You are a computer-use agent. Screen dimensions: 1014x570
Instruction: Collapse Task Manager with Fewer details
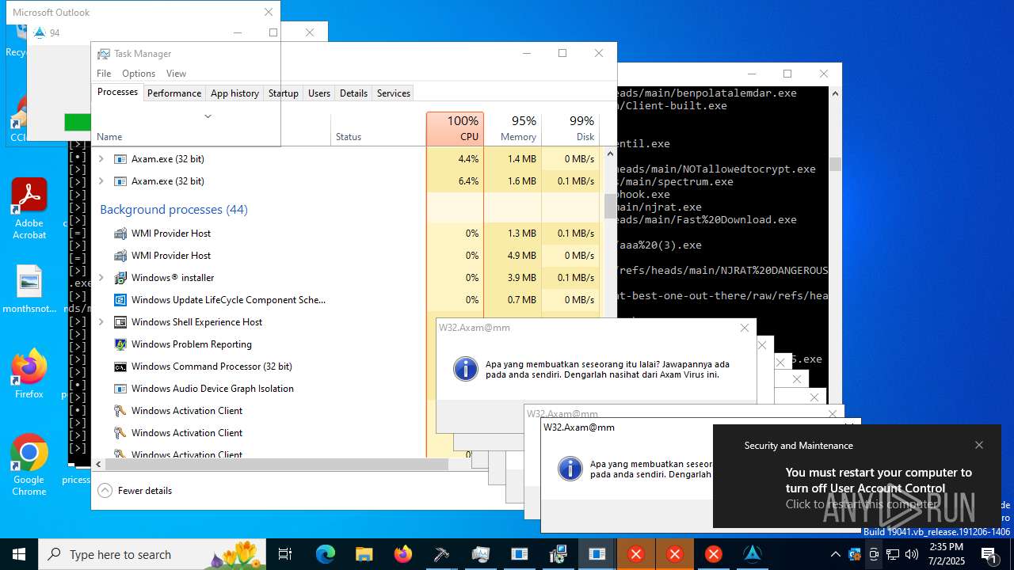(135, 491)
